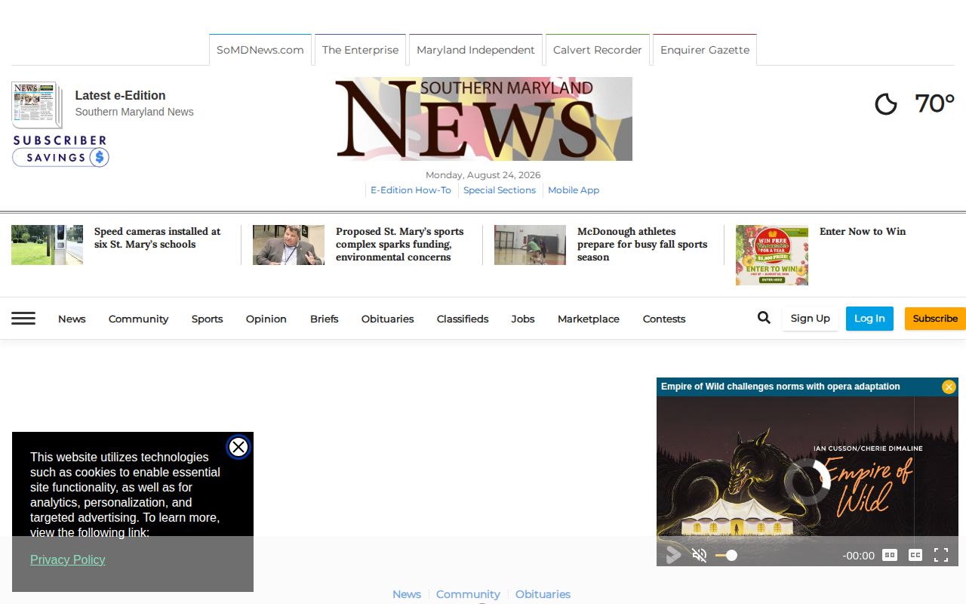
Task: Open the Classifieds menu
Action: (463, 319)
